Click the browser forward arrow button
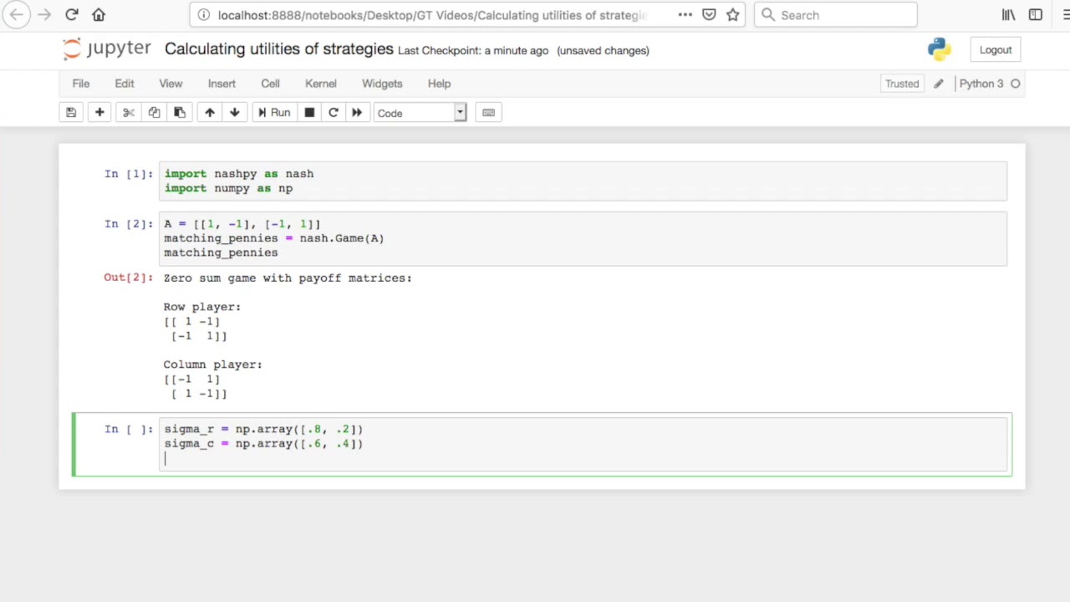 44,15
